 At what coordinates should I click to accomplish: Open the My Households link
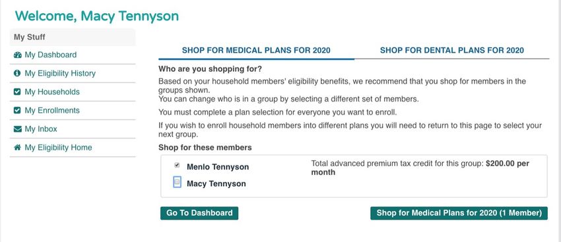coord(52,92)
